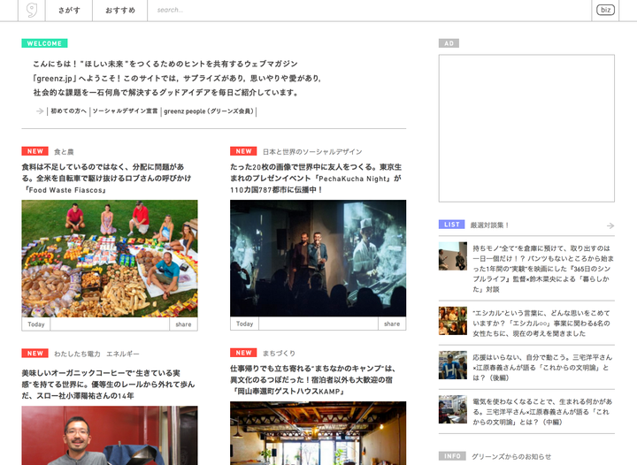Click the AD banner box
This screenshot has height=465, width=637.
526,128
